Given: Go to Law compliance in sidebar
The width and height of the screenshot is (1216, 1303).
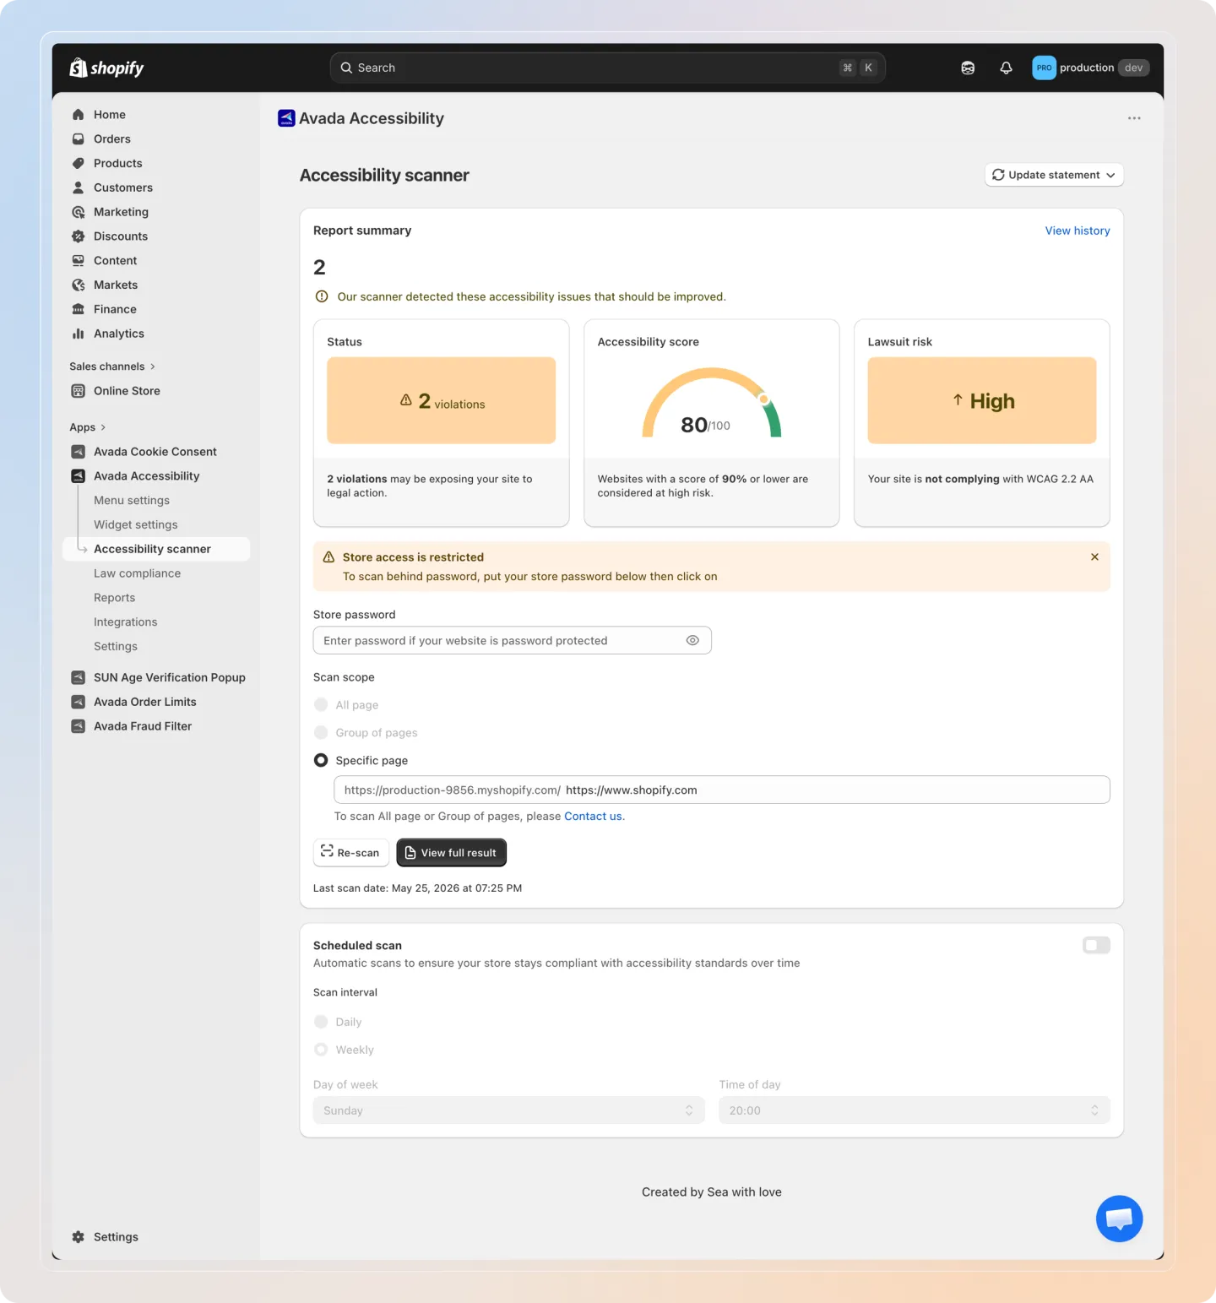Looking at the screenshot, I should point(138,573).
